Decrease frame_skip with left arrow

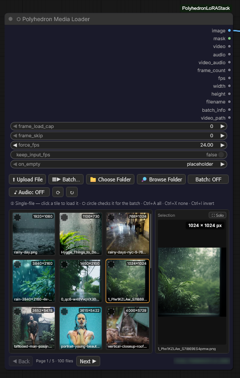tap(15, 136)
